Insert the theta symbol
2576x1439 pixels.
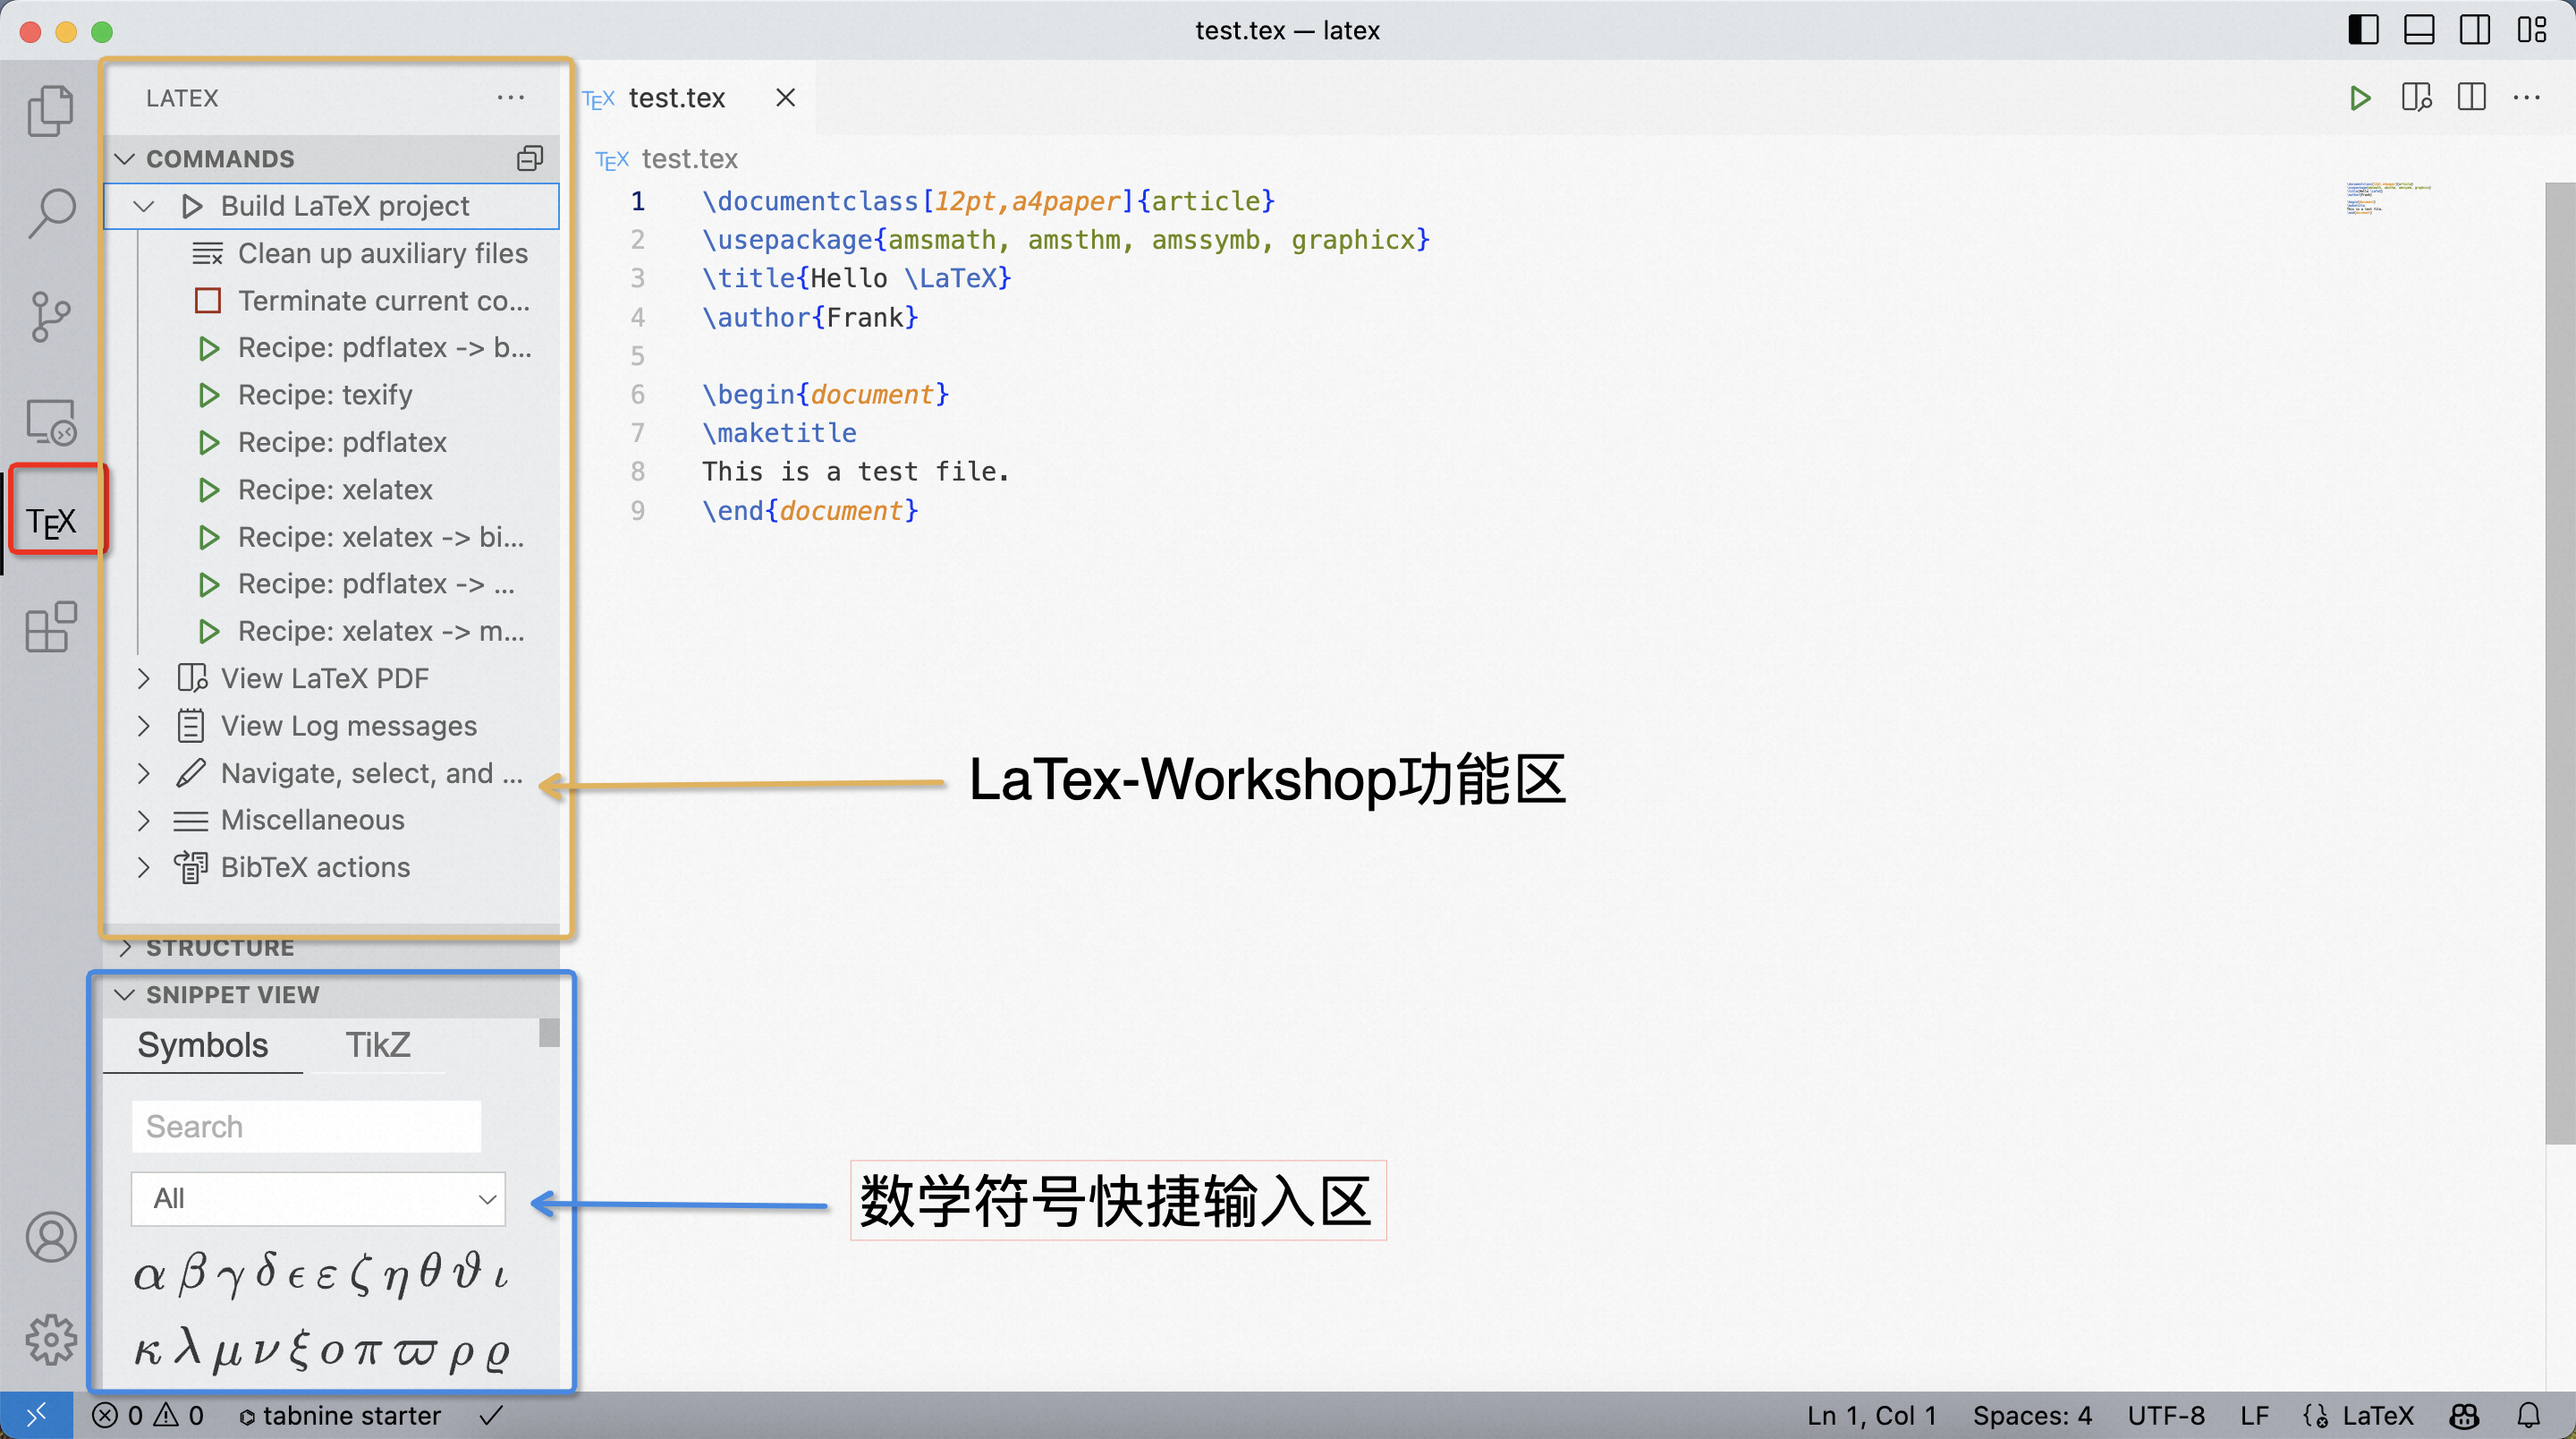pyautogui.click(x=430, y=1272)
